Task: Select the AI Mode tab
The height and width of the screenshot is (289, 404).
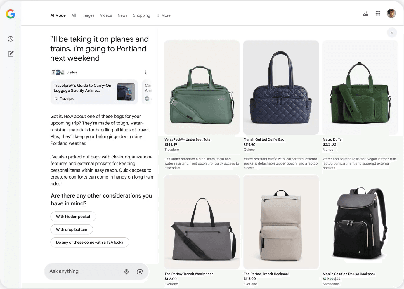Action: pos(58,15)
